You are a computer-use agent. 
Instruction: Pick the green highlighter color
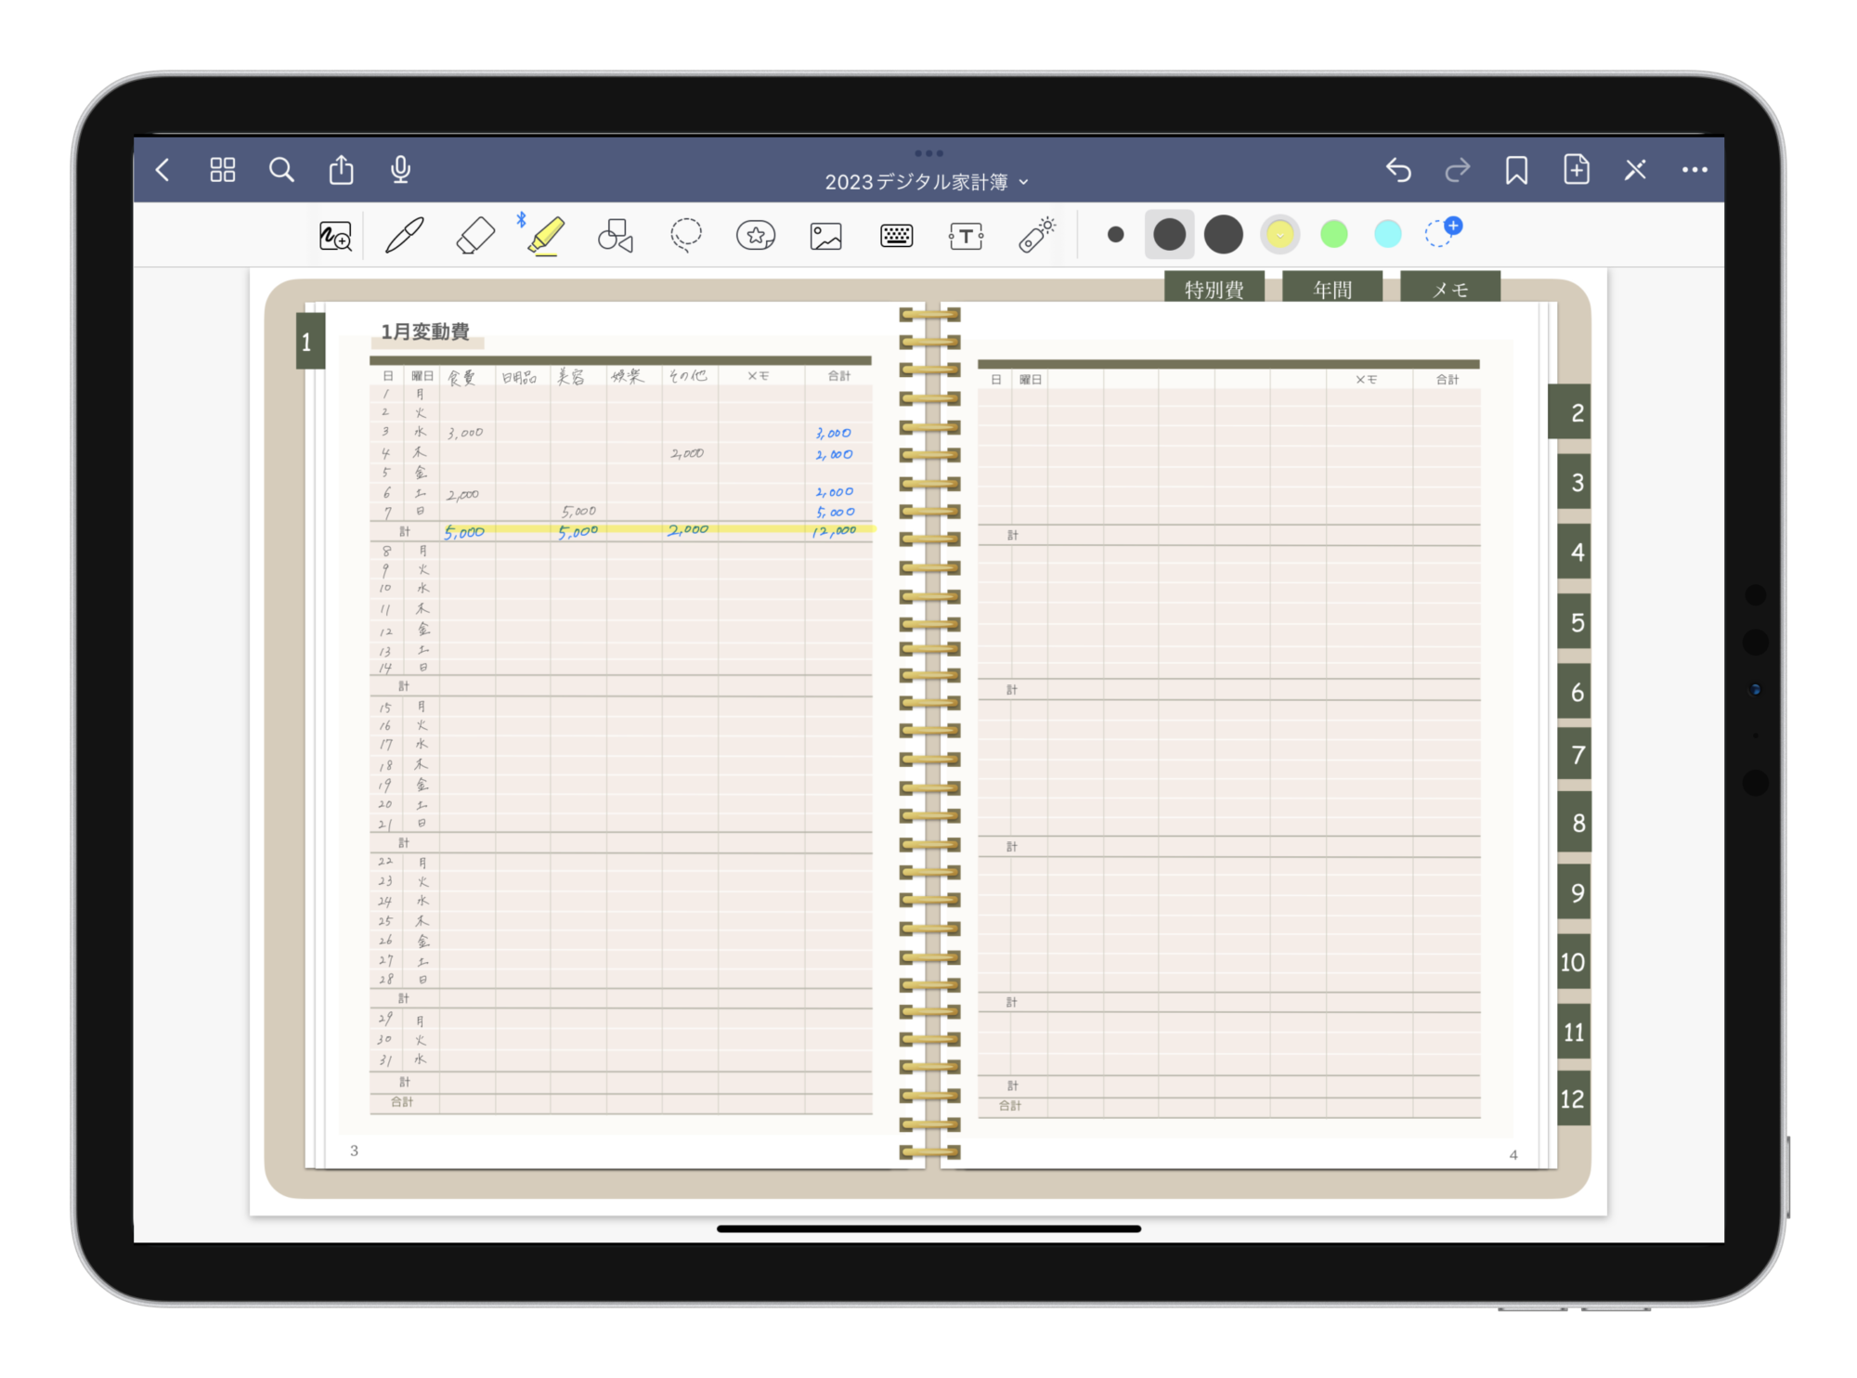pos(1333,235)
